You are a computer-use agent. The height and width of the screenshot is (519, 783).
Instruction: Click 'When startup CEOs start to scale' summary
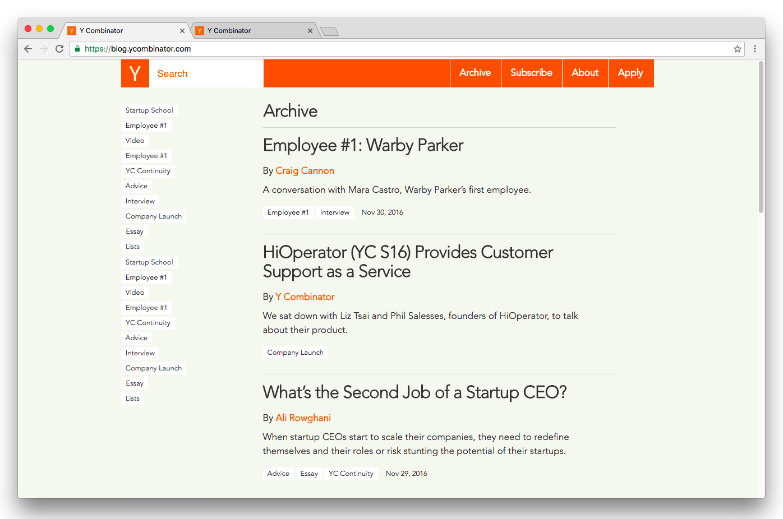pyautogui.click(x=416, y=444)
